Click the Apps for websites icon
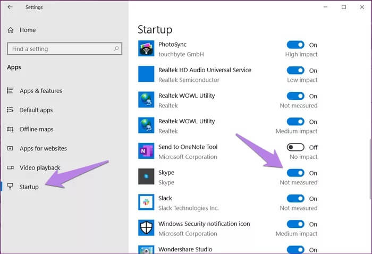The height and width of the screenshot is (254, 372). tap(10, 148)
